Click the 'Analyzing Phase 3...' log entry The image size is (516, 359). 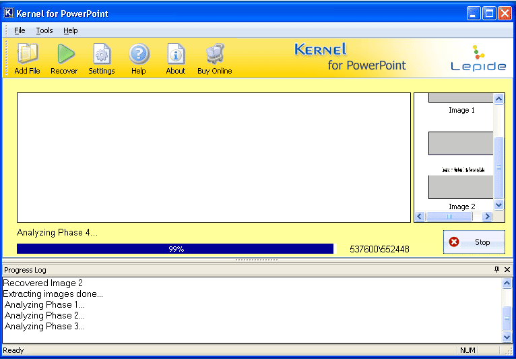(x=44, y=327)
